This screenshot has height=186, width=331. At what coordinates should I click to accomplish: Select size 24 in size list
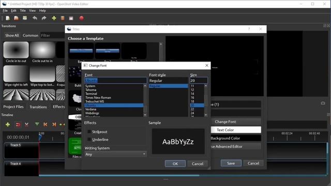[192, 113]
